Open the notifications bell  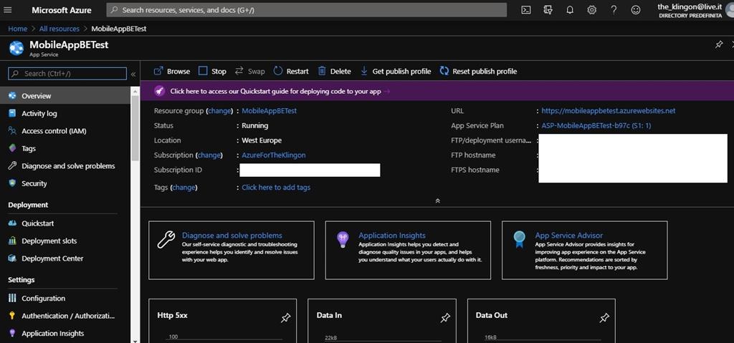[x=570, y=10]
